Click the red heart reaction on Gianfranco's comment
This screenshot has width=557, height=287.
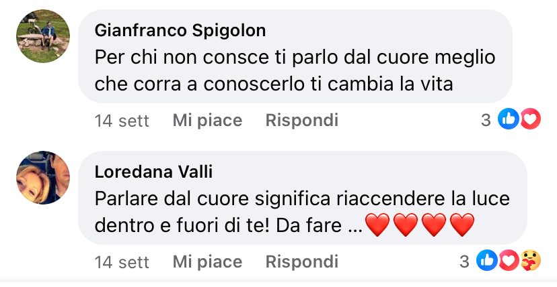point(531,120)
